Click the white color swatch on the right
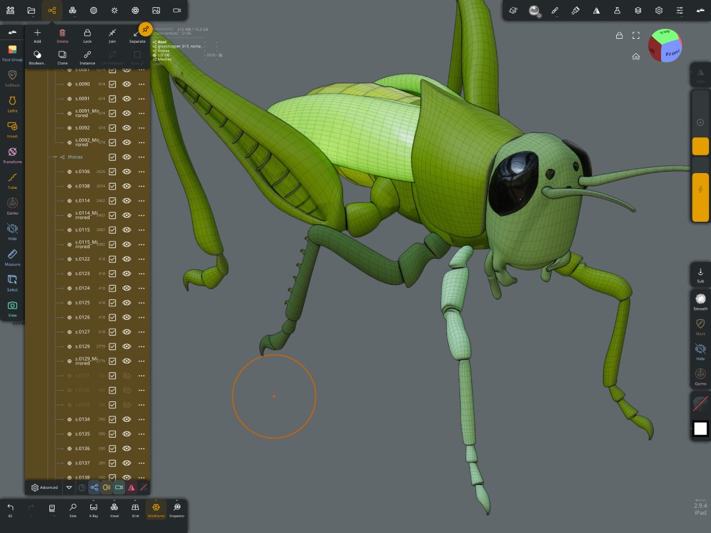 coord(700,428)
